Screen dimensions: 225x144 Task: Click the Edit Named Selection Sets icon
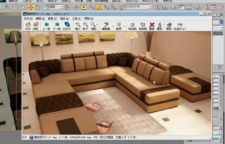(x=122, y=7)
